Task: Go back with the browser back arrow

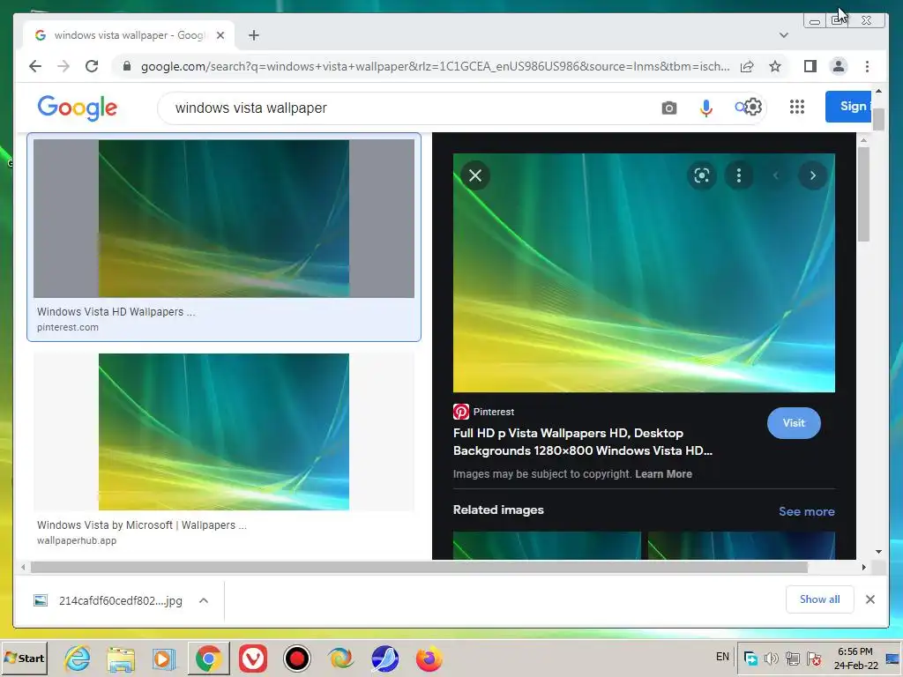Action: pyautogui.click(x=35, y=66)
